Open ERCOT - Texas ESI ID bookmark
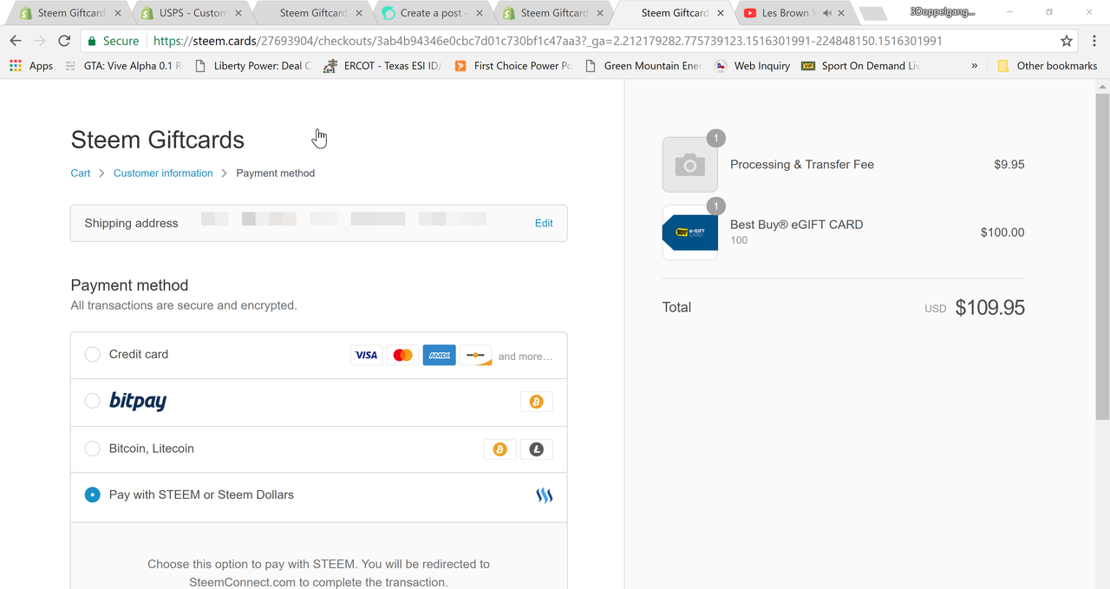The height and width of the screenshot is (589, 1110). click(382, 66)
